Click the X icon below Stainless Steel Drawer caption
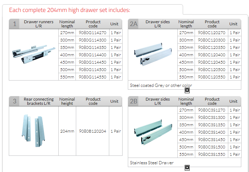The image size is (249, 172). (x=187, y=167)
